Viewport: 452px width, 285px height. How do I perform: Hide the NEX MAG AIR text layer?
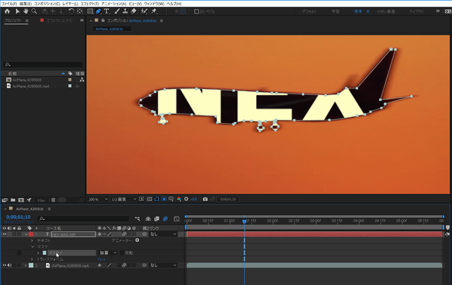tap(5, 234)
